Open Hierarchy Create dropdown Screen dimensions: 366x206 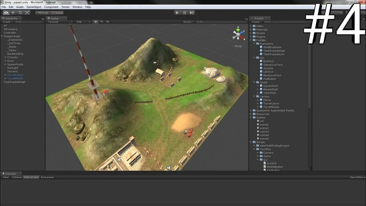(7, 22)
